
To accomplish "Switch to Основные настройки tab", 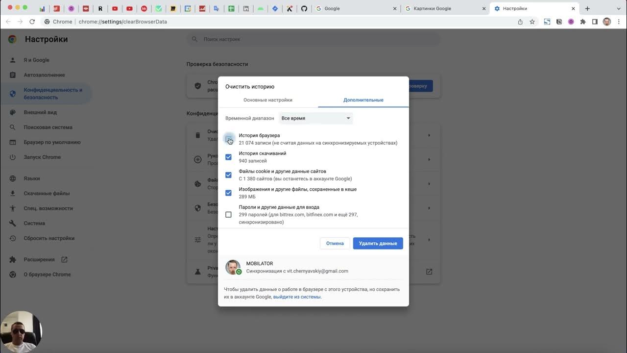I will pos(268,100).
